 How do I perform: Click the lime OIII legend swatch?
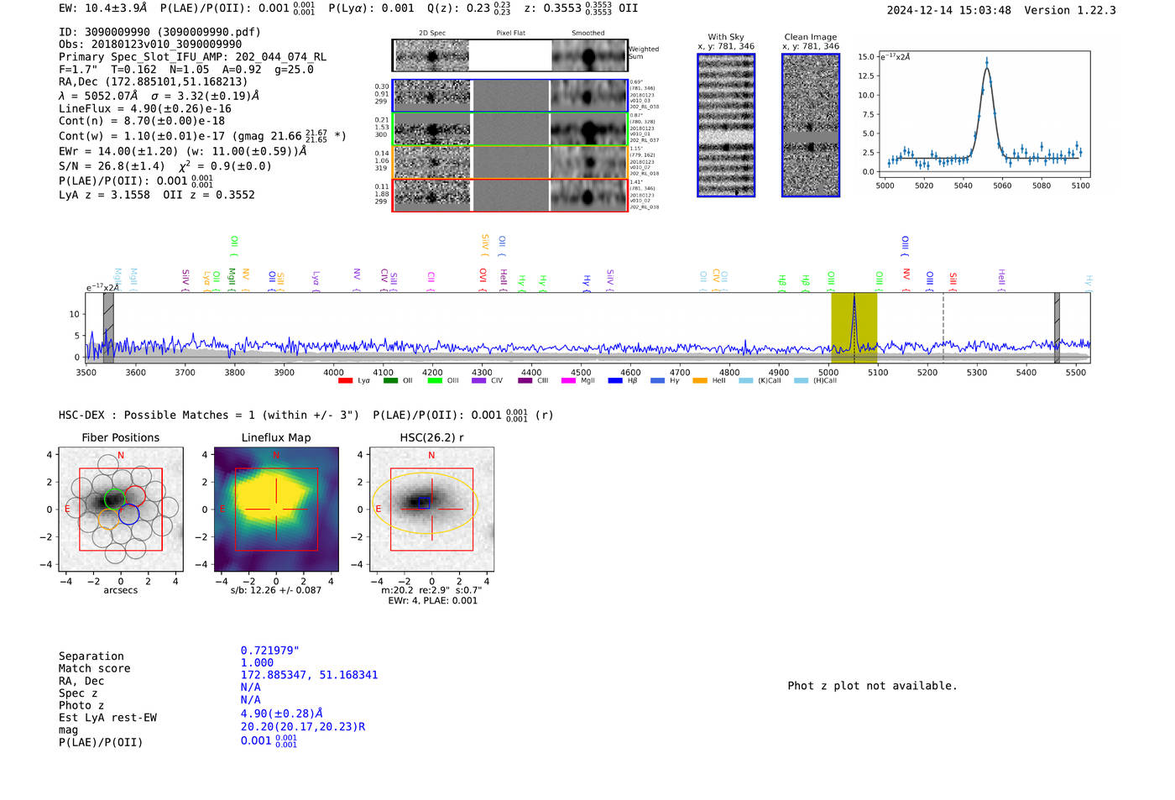click(x=435, y=380)
